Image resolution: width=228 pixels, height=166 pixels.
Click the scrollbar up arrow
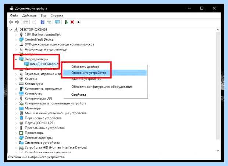point(218,30)
